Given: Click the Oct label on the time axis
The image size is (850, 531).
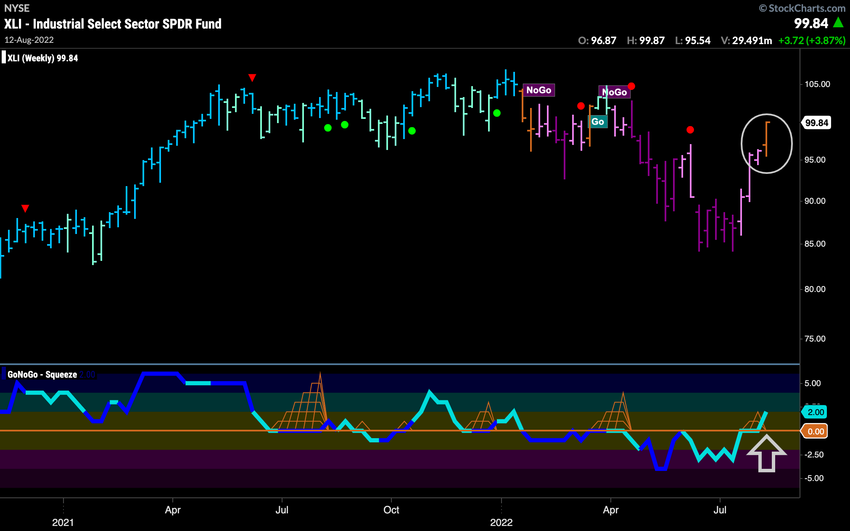Looking at the screenshot, I should (x=391, y=510).
